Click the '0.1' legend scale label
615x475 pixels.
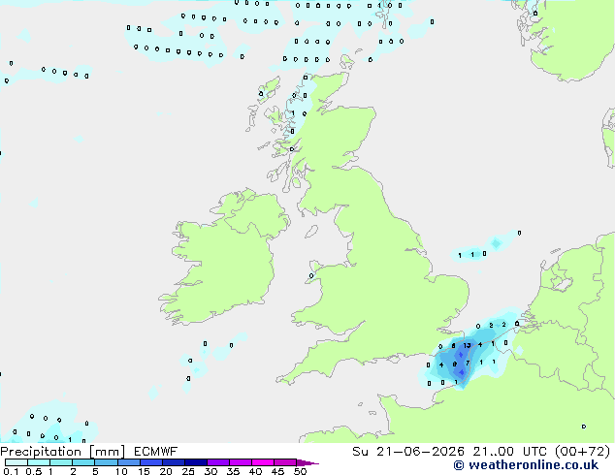(11, 471)
